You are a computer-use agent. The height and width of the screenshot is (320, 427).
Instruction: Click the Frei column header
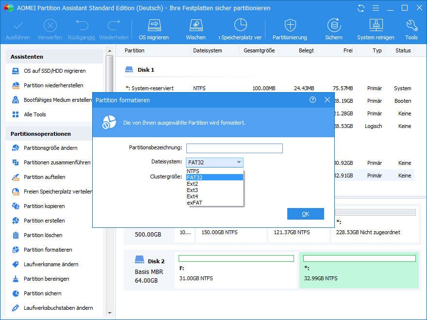click(348, 50)
